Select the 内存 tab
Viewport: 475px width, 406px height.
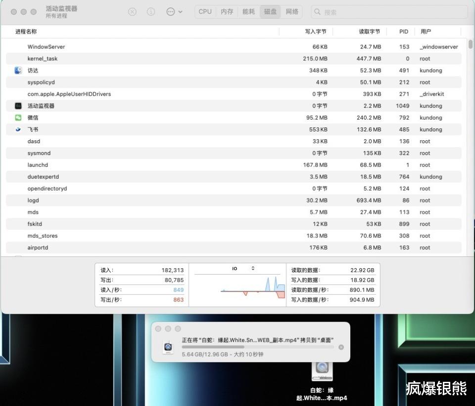227,11
